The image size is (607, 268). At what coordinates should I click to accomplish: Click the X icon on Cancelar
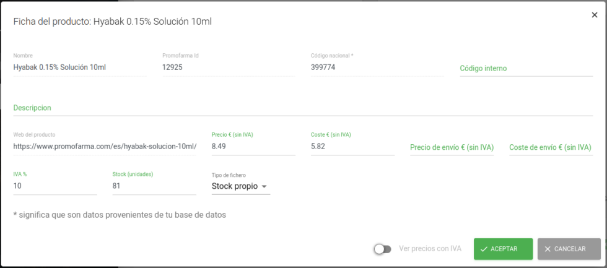[548, 249]
